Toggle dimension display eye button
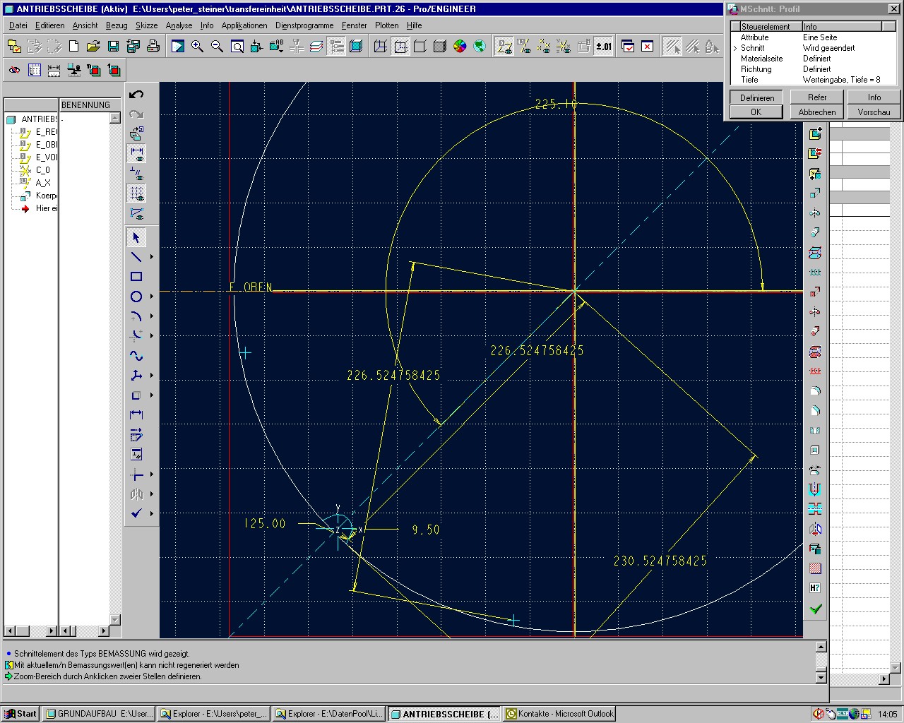The image size is (904, 723). click(136, 153)
